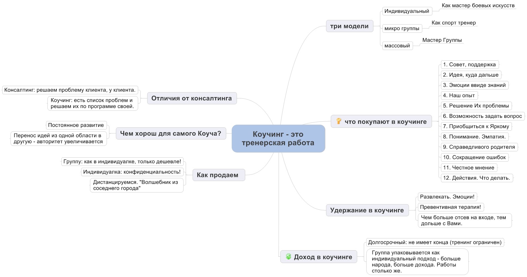The height and width of the screenshot is (277, 527).
Task: Select the 'Как продаем' node
Action: 219,175
